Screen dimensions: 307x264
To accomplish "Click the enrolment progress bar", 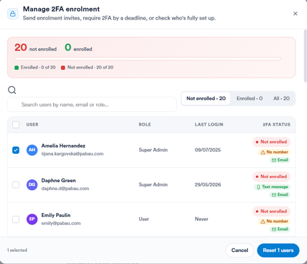I will click(148, 59).
